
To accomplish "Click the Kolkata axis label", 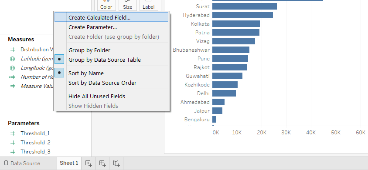I will [200, 23].
